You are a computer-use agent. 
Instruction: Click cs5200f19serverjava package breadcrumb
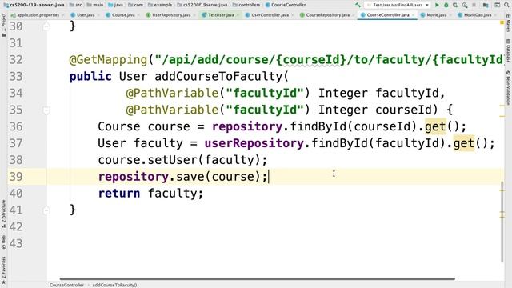tap(202, 5)
